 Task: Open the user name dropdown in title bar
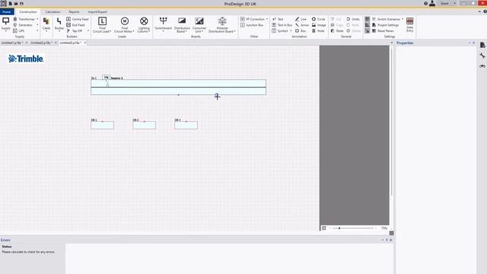pyautogui.click(x=455, y=3)
